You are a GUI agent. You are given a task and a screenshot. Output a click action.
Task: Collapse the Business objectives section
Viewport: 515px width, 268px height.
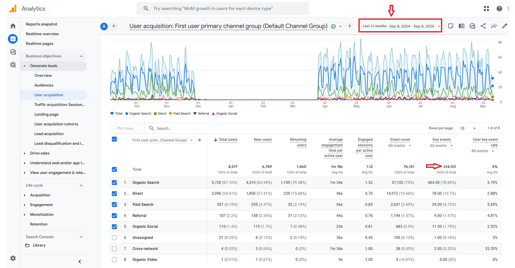pos(81,56)
